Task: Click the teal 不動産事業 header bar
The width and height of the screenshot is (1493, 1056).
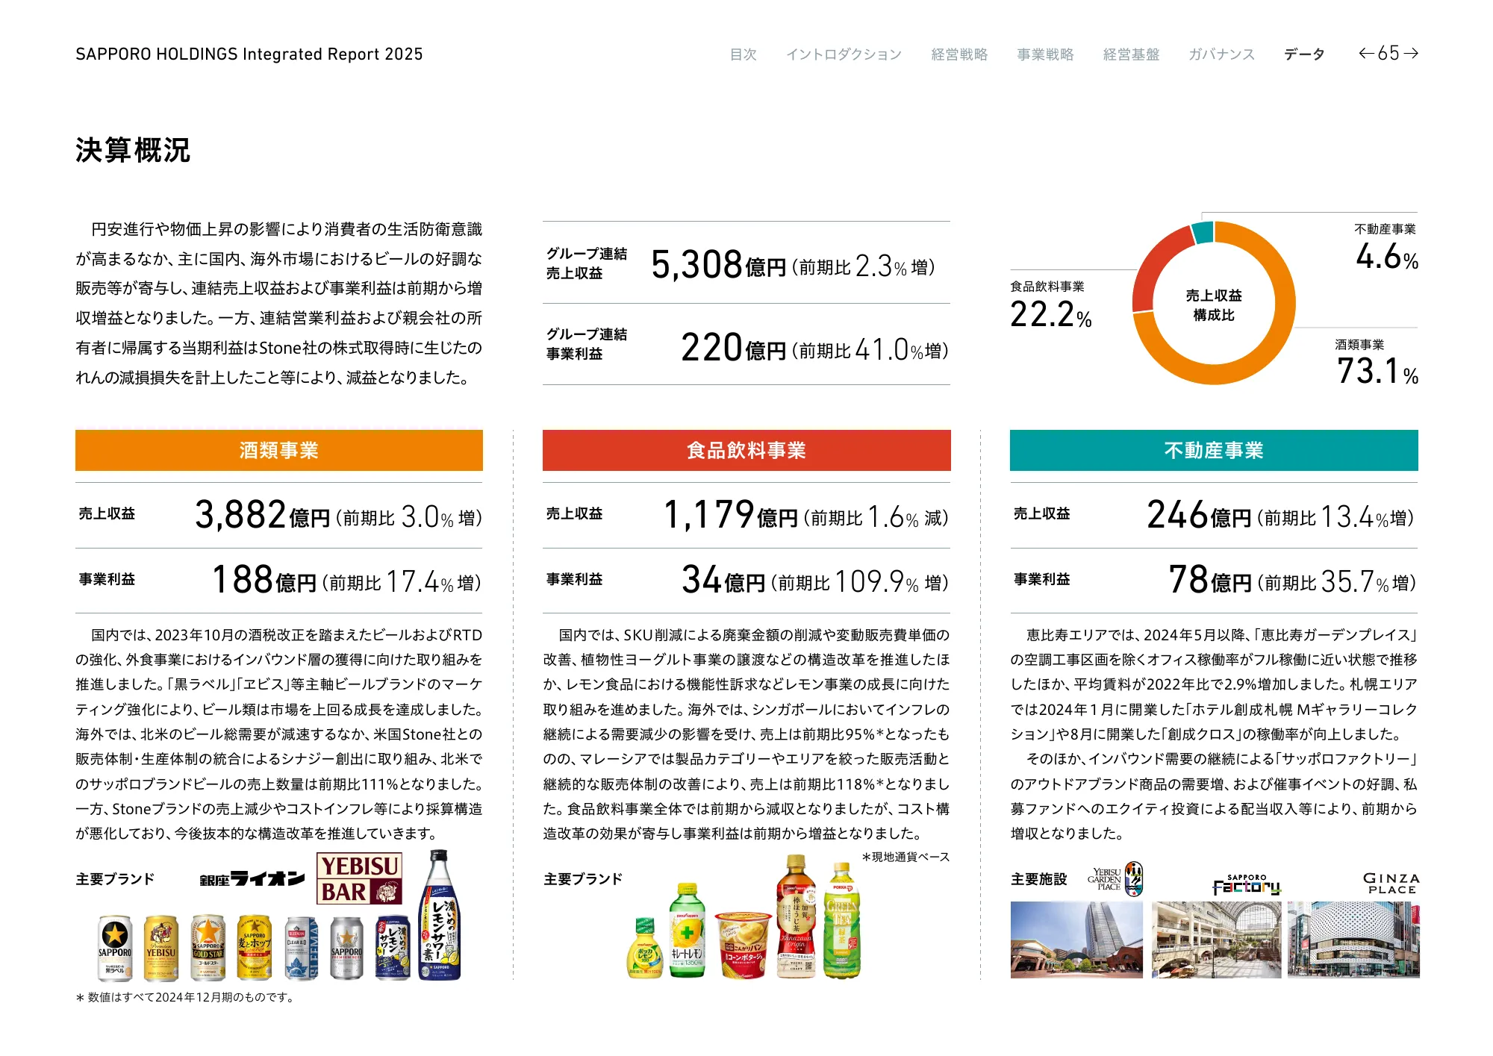Action: click(x=1213, y=450)
